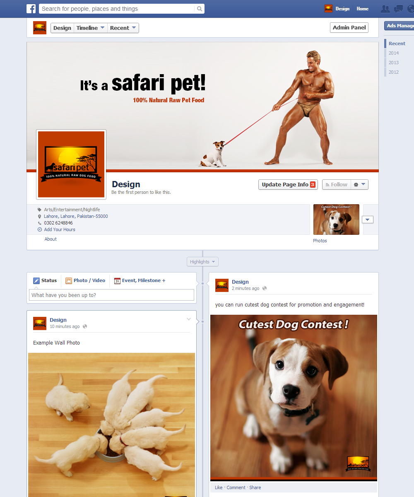Comment on the cutest dog contest post
Viewport: 414px width, 497px height.
pos(236,487)
